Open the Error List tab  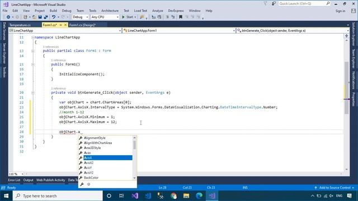[14, 180]
